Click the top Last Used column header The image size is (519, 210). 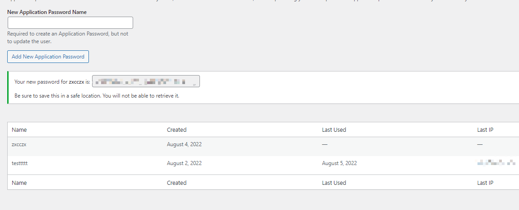(x=334, y=130)
